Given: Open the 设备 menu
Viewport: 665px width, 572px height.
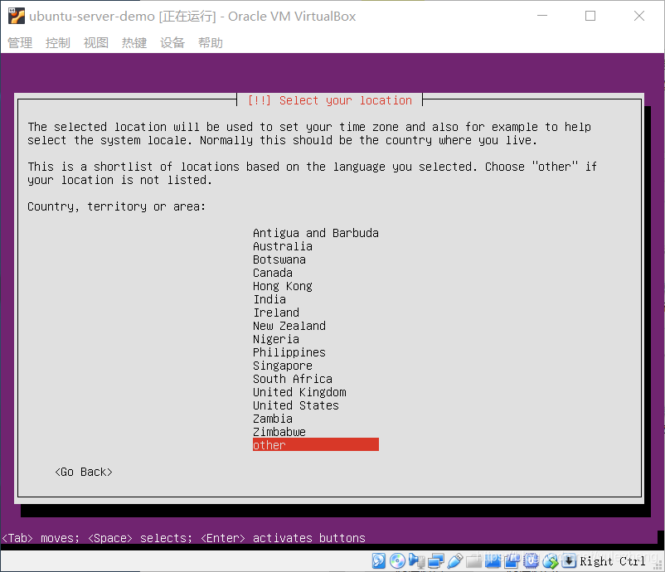Looking at the screenshot, I should [x=172, y=43].
